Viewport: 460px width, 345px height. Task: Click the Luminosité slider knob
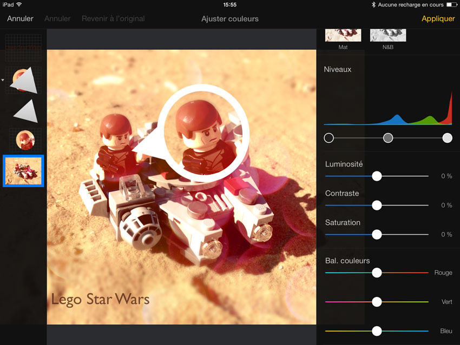[x=377, y=176]
